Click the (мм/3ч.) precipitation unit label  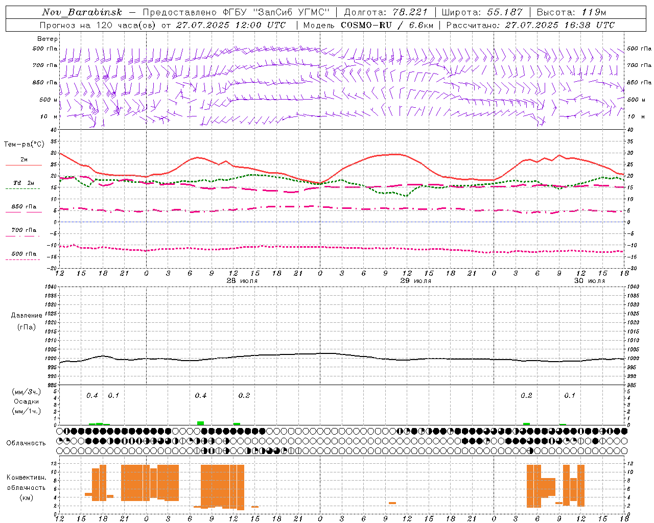(27, 392)
